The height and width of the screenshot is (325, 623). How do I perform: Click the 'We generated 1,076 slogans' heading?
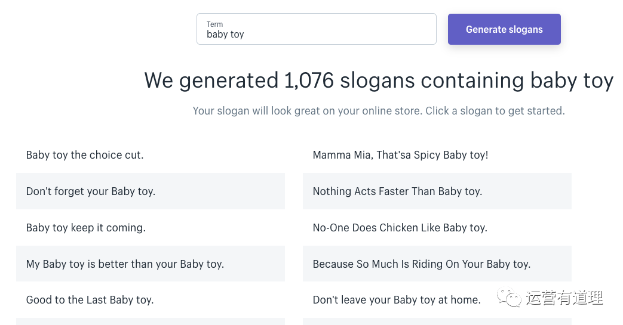379,81
